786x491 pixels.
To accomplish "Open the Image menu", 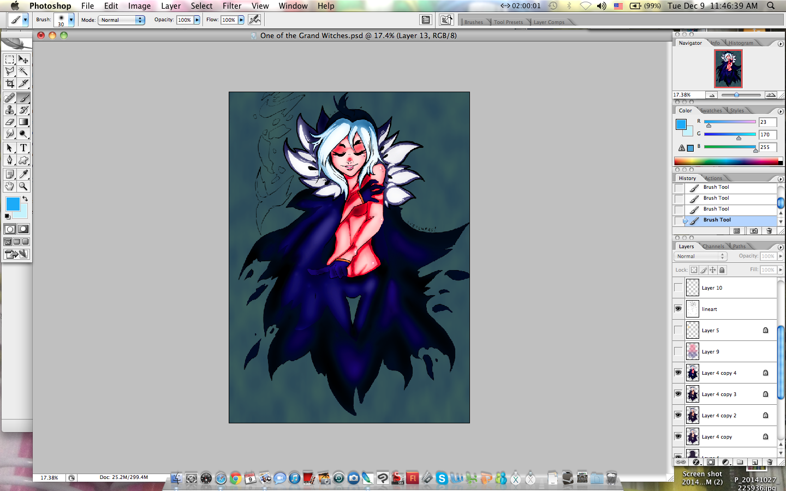I will tap(139, 6).
